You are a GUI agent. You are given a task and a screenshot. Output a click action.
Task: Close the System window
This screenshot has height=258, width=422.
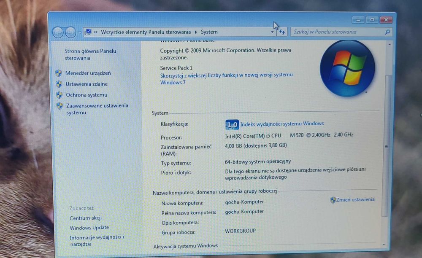[x=386, y=20]
